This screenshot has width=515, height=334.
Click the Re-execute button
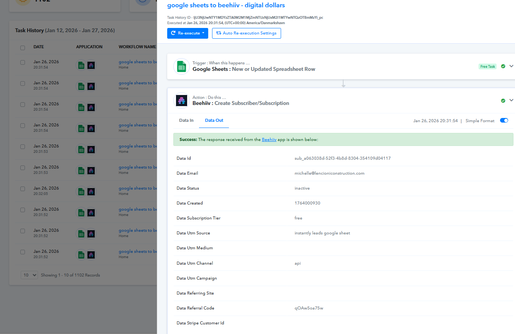click(x=188, y=33)
